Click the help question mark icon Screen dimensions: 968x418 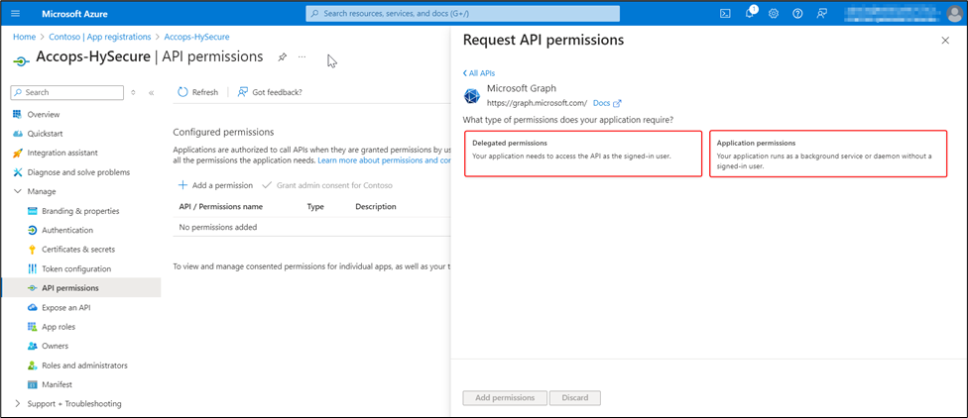[x=797, y=14]
